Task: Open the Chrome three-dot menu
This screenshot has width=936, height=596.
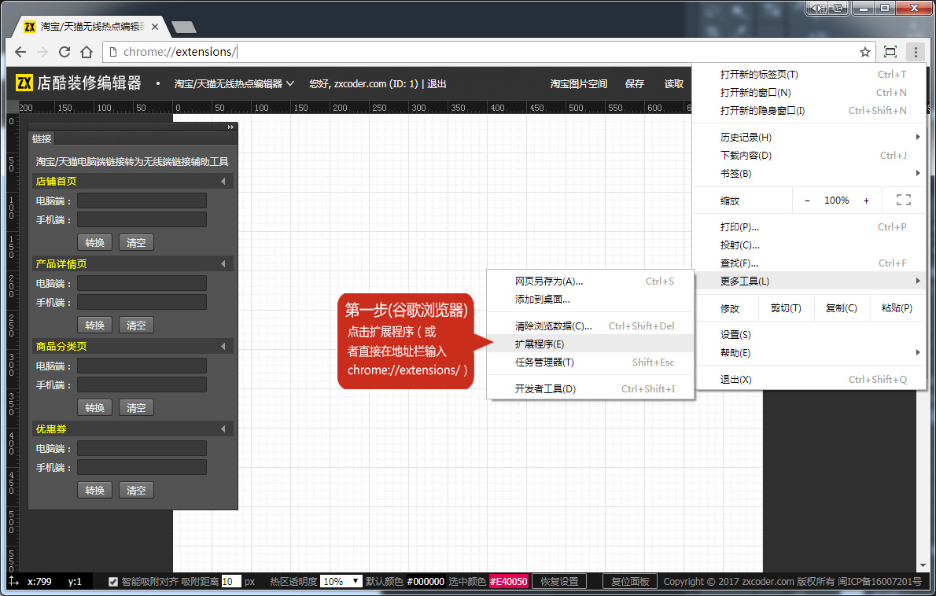Action: [x=916, y=52]
